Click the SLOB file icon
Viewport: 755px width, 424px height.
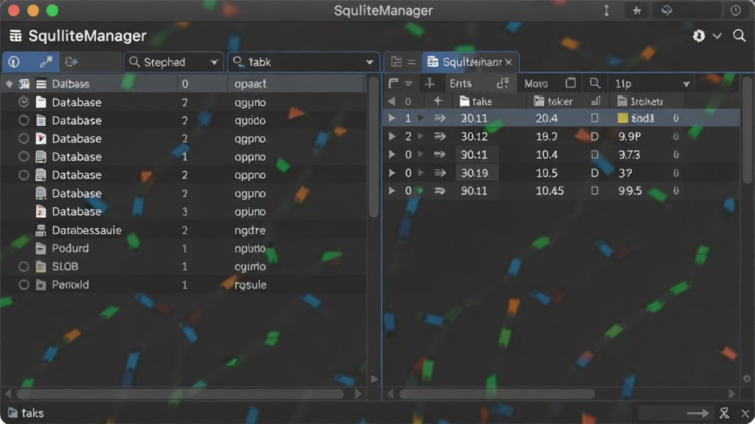point(41,266)
